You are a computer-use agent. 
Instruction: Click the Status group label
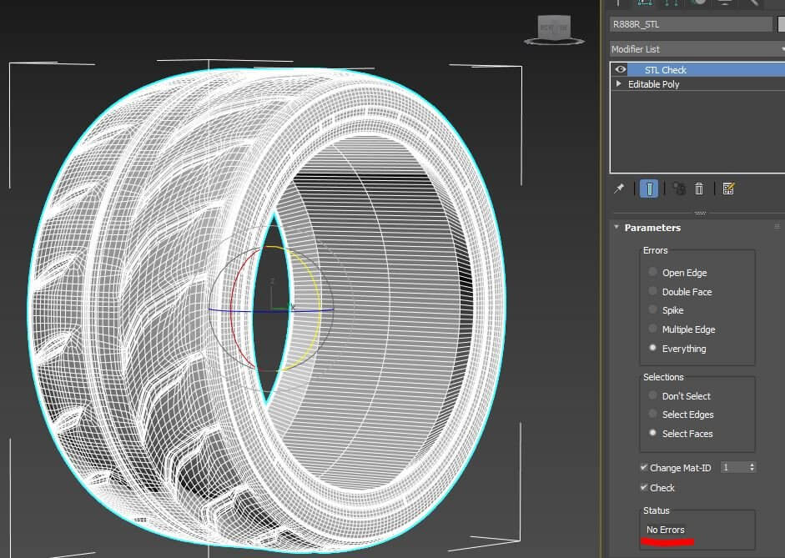click(x=657, y=510)
